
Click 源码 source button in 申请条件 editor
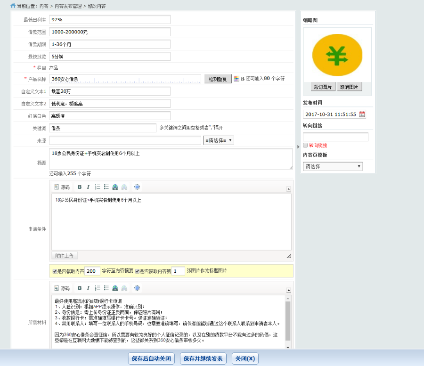point(62,187)
